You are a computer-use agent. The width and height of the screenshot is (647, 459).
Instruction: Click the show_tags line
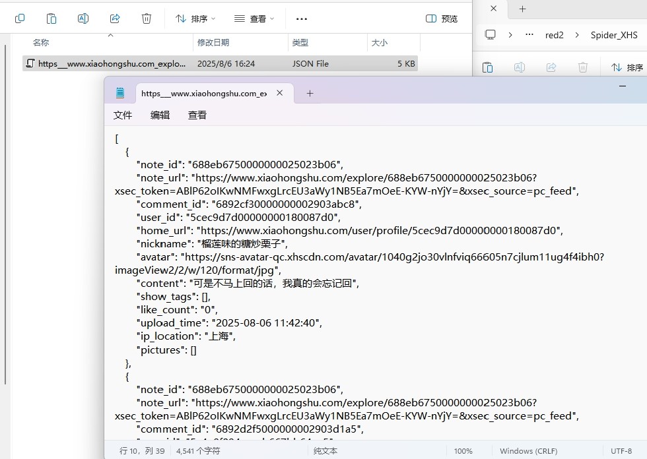(x=173, y=297)
